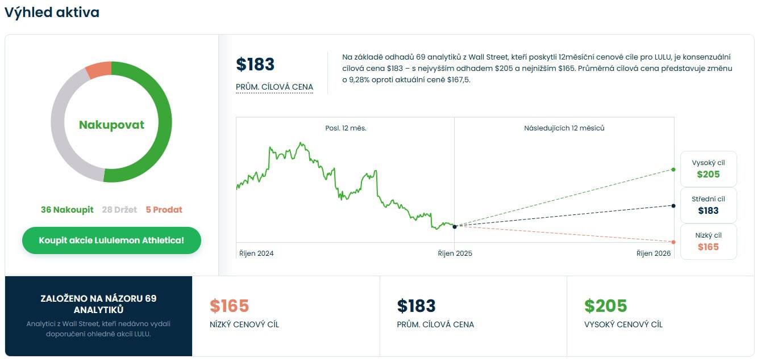The width and height of the screenshot is (757, 359).
Task: Click the 5 Prodat legend label
Action: click(164, 210)
